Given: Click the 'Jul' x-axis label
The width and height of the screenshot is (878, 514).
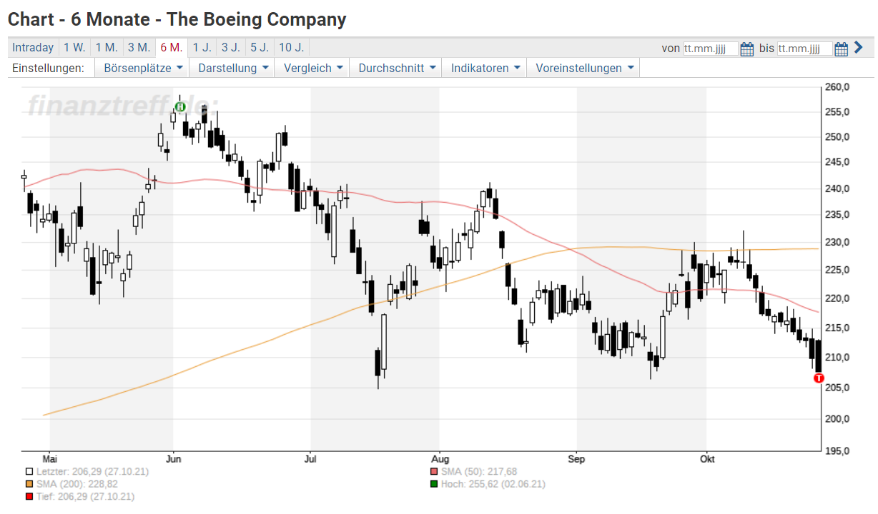Looking at the screenshot, I should (x=310, y=459).
